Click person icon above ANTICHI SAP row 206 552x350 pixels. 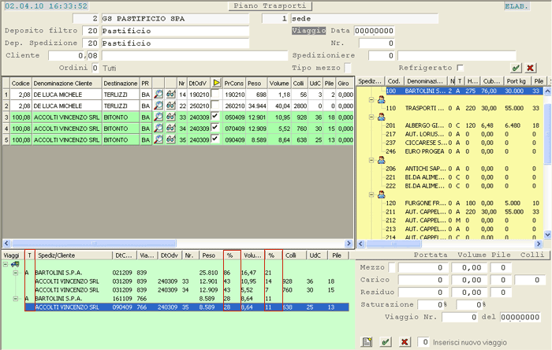pyautogui.click(x=381, y=160)
